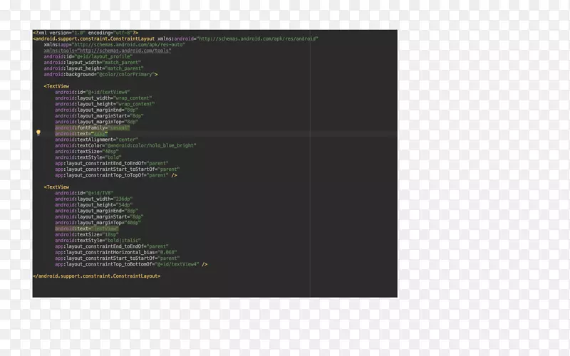Click the textStyle bold|italic value
This screenshot has height=356, width=570.
point(113,241)
